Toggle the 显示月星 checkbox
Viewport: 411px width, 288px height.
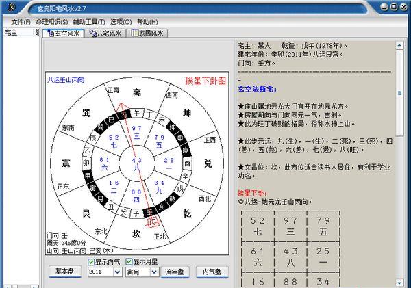point(129,261)
